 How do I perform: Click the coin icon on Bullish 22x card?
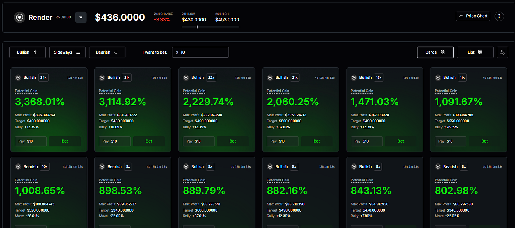click(186, 77)
